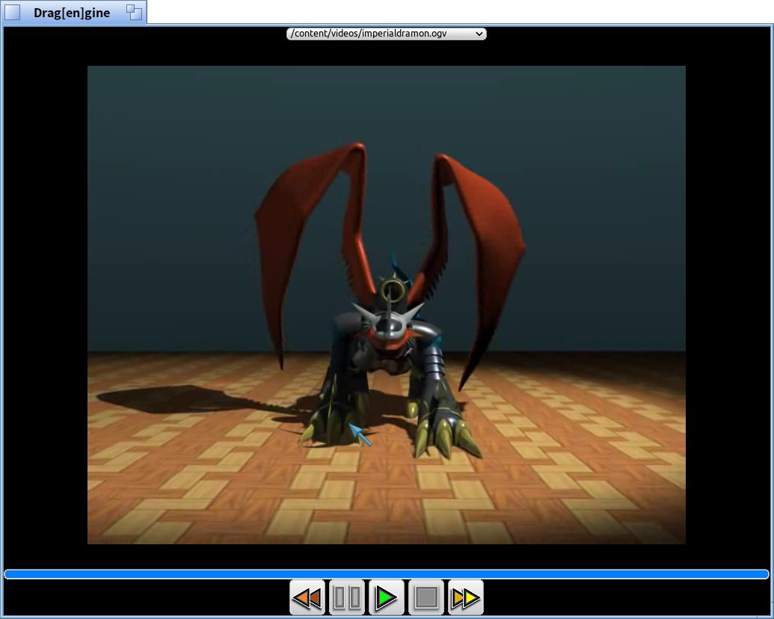This screenshot has width=774, height=619.
Task: Click the window menu icon left of Drag[en]gine title
Action: click(x=13, y=13)
